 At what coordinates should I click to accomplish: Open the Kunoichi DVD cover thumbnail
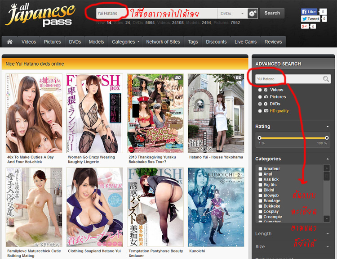(x=216, y=207)
